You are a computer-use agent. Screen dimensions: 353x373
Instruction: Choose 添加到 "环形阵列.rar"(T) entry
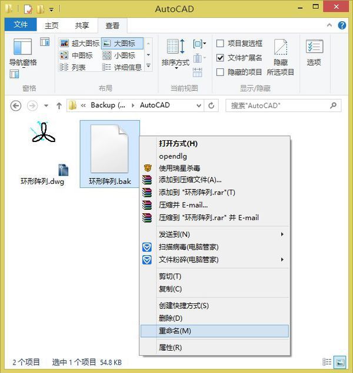click(x=215, y=192)
